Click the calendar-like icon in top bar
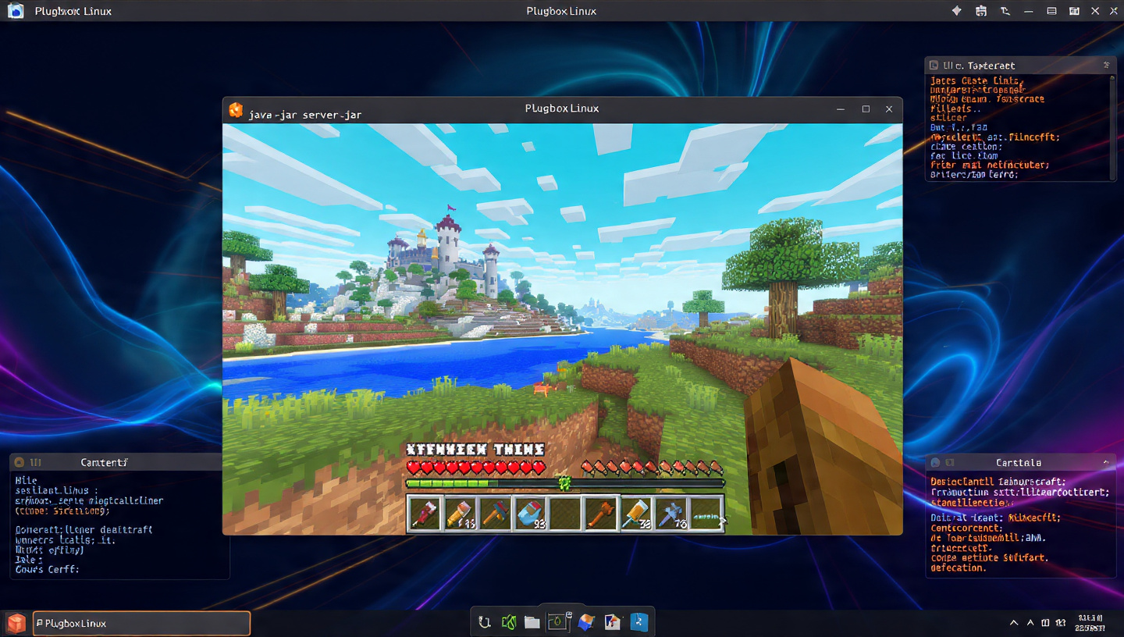 pyautogui.click(x=981, y=11)
